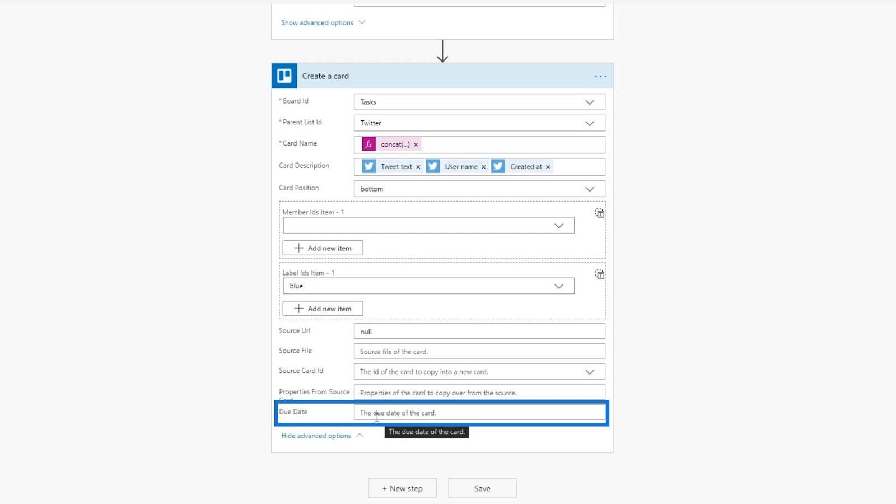
Task: Open the Member Ids Item 1 dropdown
Action: [428, 226]
